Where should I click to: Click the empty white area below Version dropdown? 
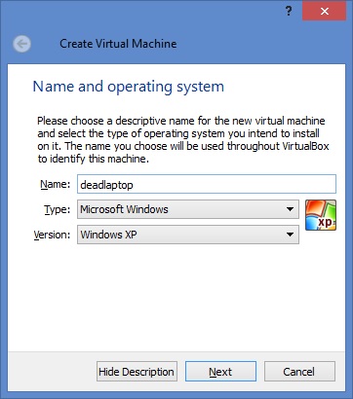[x=176, y=297]
